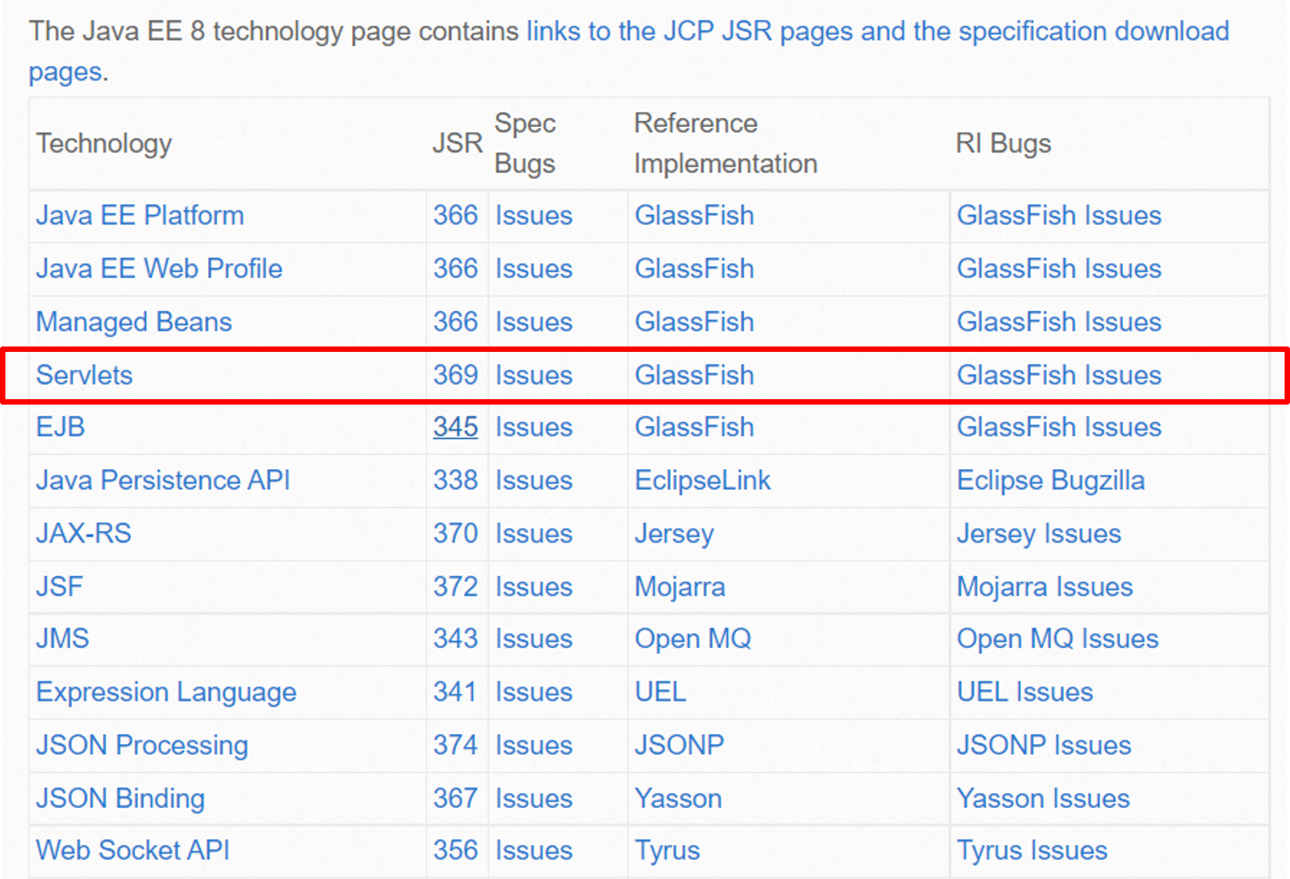This screenshot has height=879, width=1290.
Task: Open the Java Persistence API link
Action: click(x=163, y=481)
